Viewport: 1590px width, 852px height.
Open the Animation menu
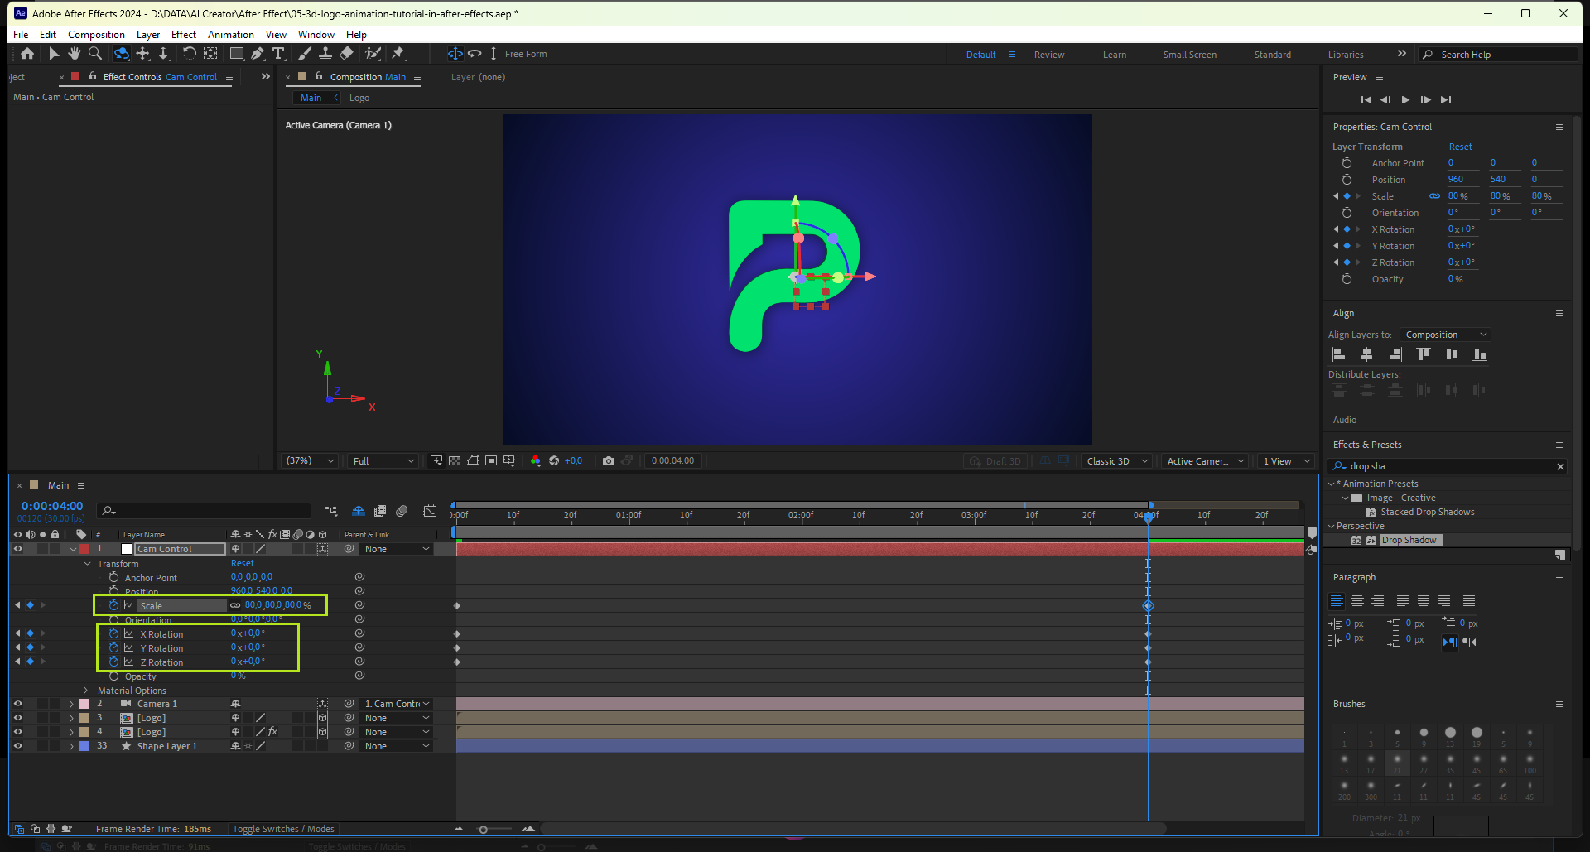pos(230,35)
